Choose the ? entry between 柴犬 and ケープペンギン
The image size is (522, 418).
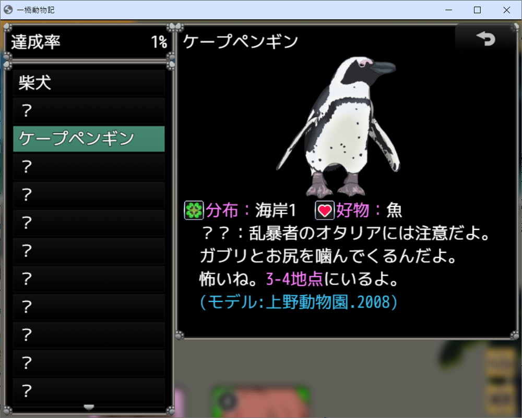coord(89,110)
